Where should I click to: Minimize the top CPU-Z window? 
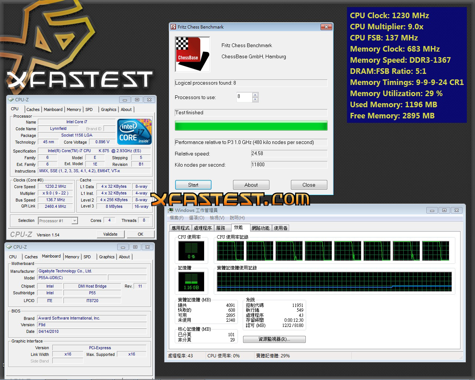[125, 100]
